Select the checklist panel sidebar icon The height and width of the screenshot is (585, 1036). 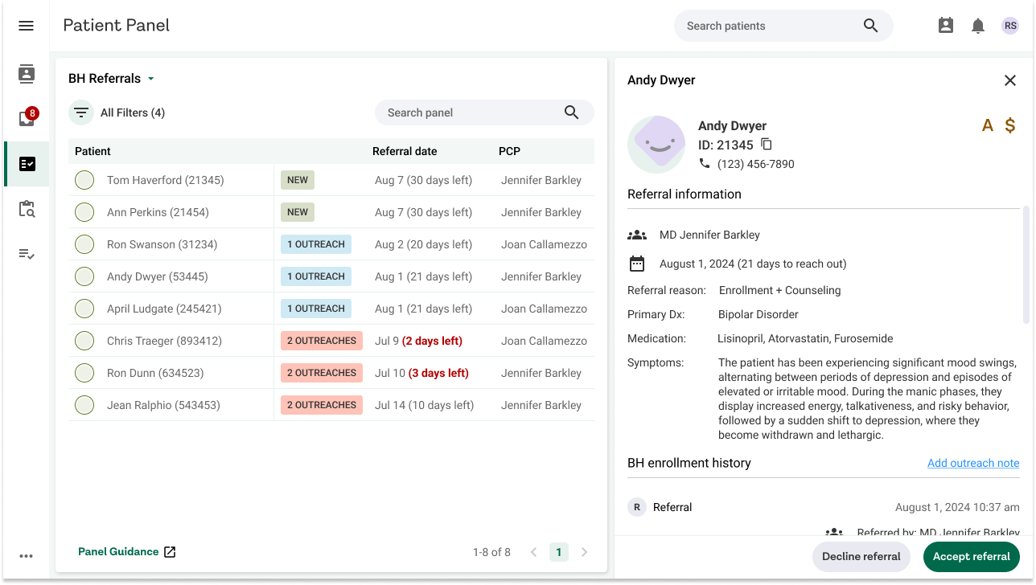click(x=27, y=164)
